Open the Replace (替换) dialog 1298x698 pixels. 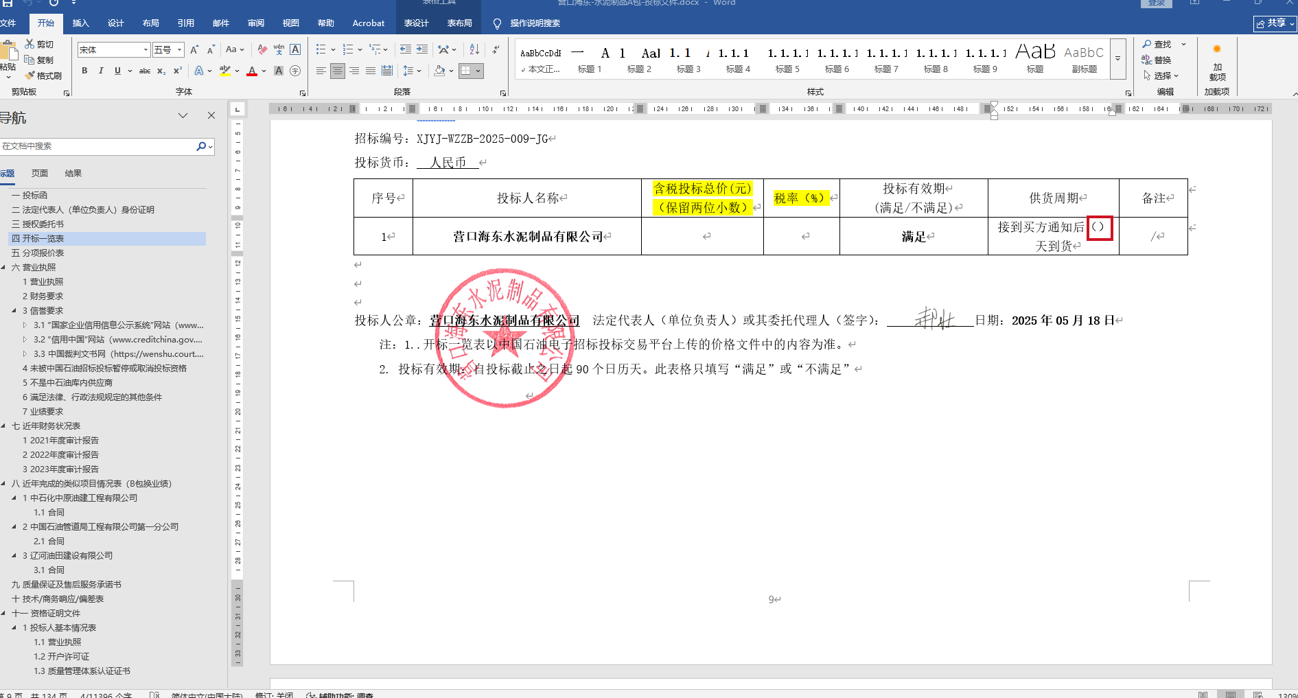[x=1157, y=60]
